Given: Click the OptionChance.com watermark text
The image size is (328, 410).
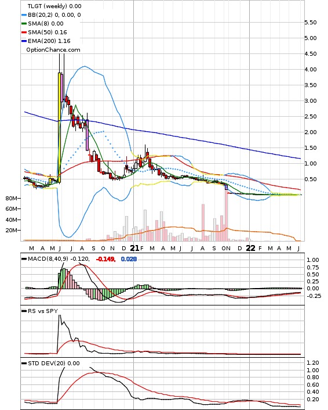Looking at the screenshot, I should (x=53, y=50).
